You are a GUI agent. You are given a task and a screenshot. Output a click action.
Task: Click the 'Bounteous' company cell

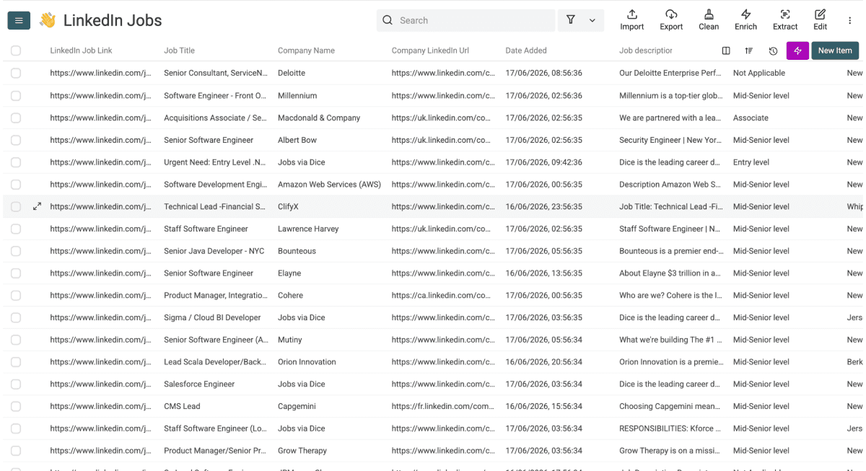tap(297, 251)
